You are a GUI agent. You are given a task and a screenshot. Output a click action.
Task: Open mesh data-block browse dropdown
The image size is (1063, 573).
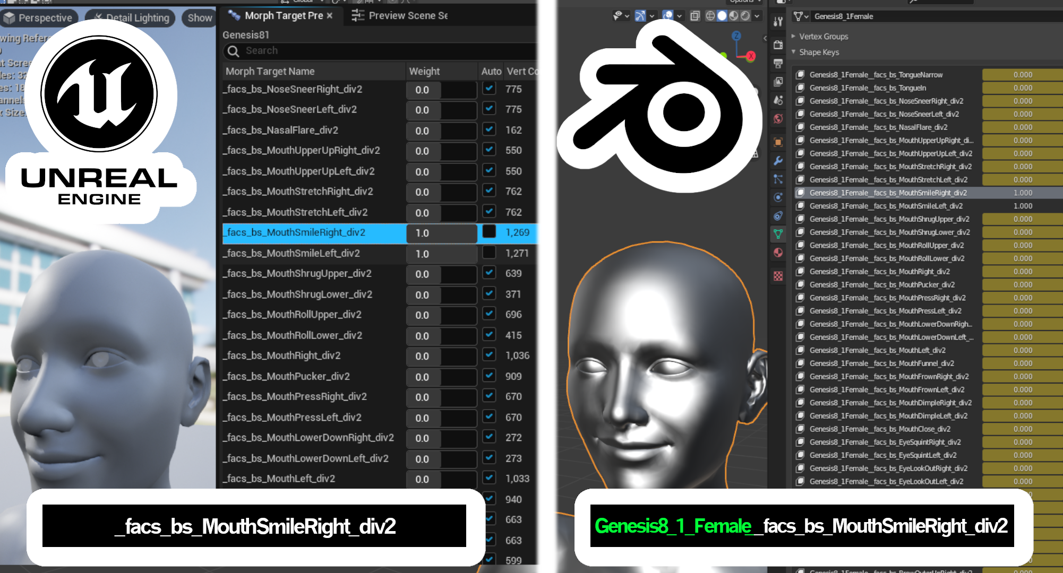click(x=801, y=16)
